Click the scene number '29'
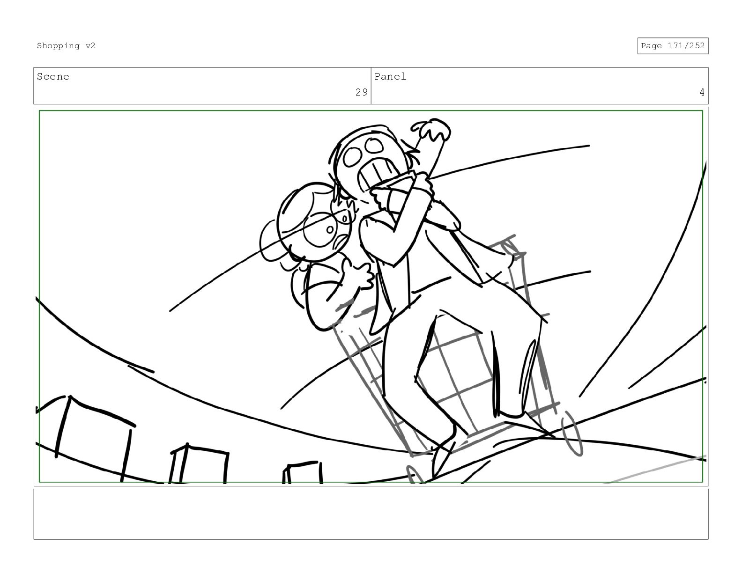This screenshot has height=573, width=742. (361, 92)
